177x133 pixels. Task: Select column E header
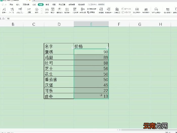pyautogui.click(x=91, y=24)
